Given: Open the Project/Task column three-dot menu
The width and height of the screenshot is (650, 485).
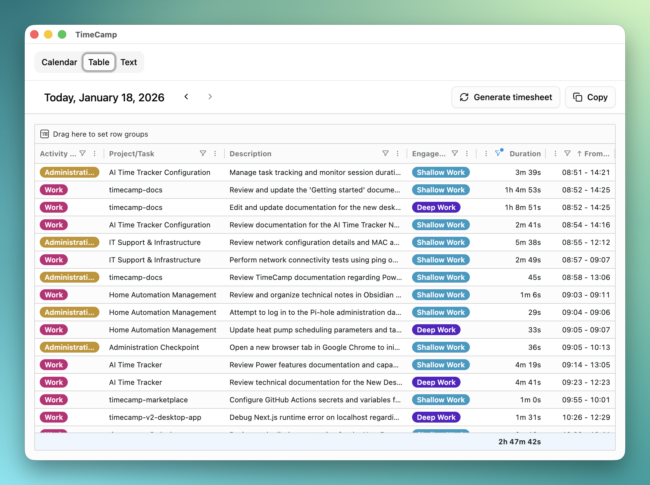Looking at the screenshot, I should pyautogui.click(x=215, y=154).
